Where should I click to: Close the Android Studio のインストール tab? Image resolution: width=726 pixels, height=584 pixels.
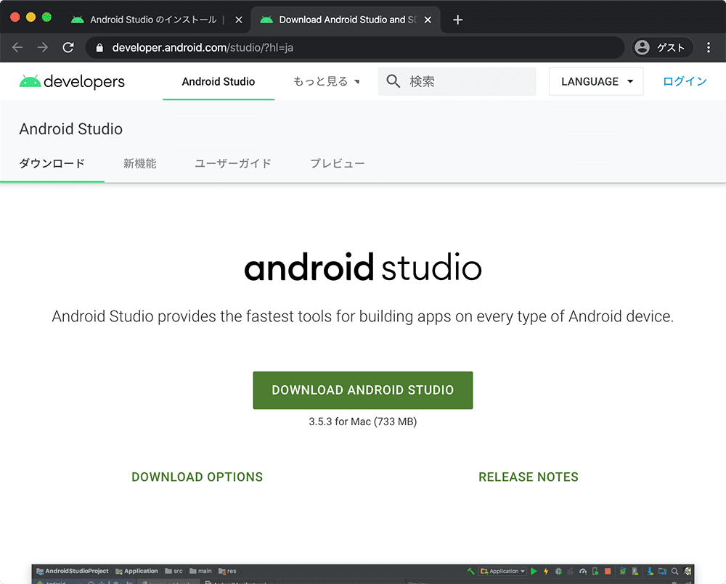coord(238,20)
